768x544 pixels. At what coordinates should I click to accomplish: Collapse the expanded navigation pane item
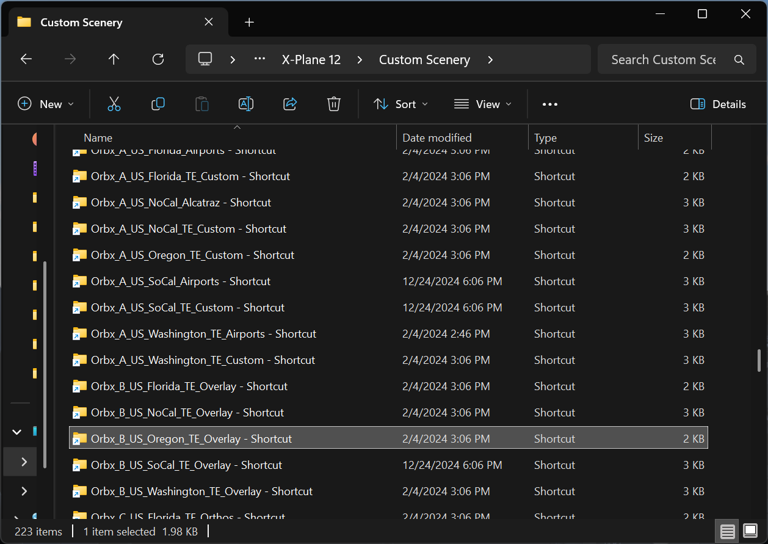[x=17, y=432]
